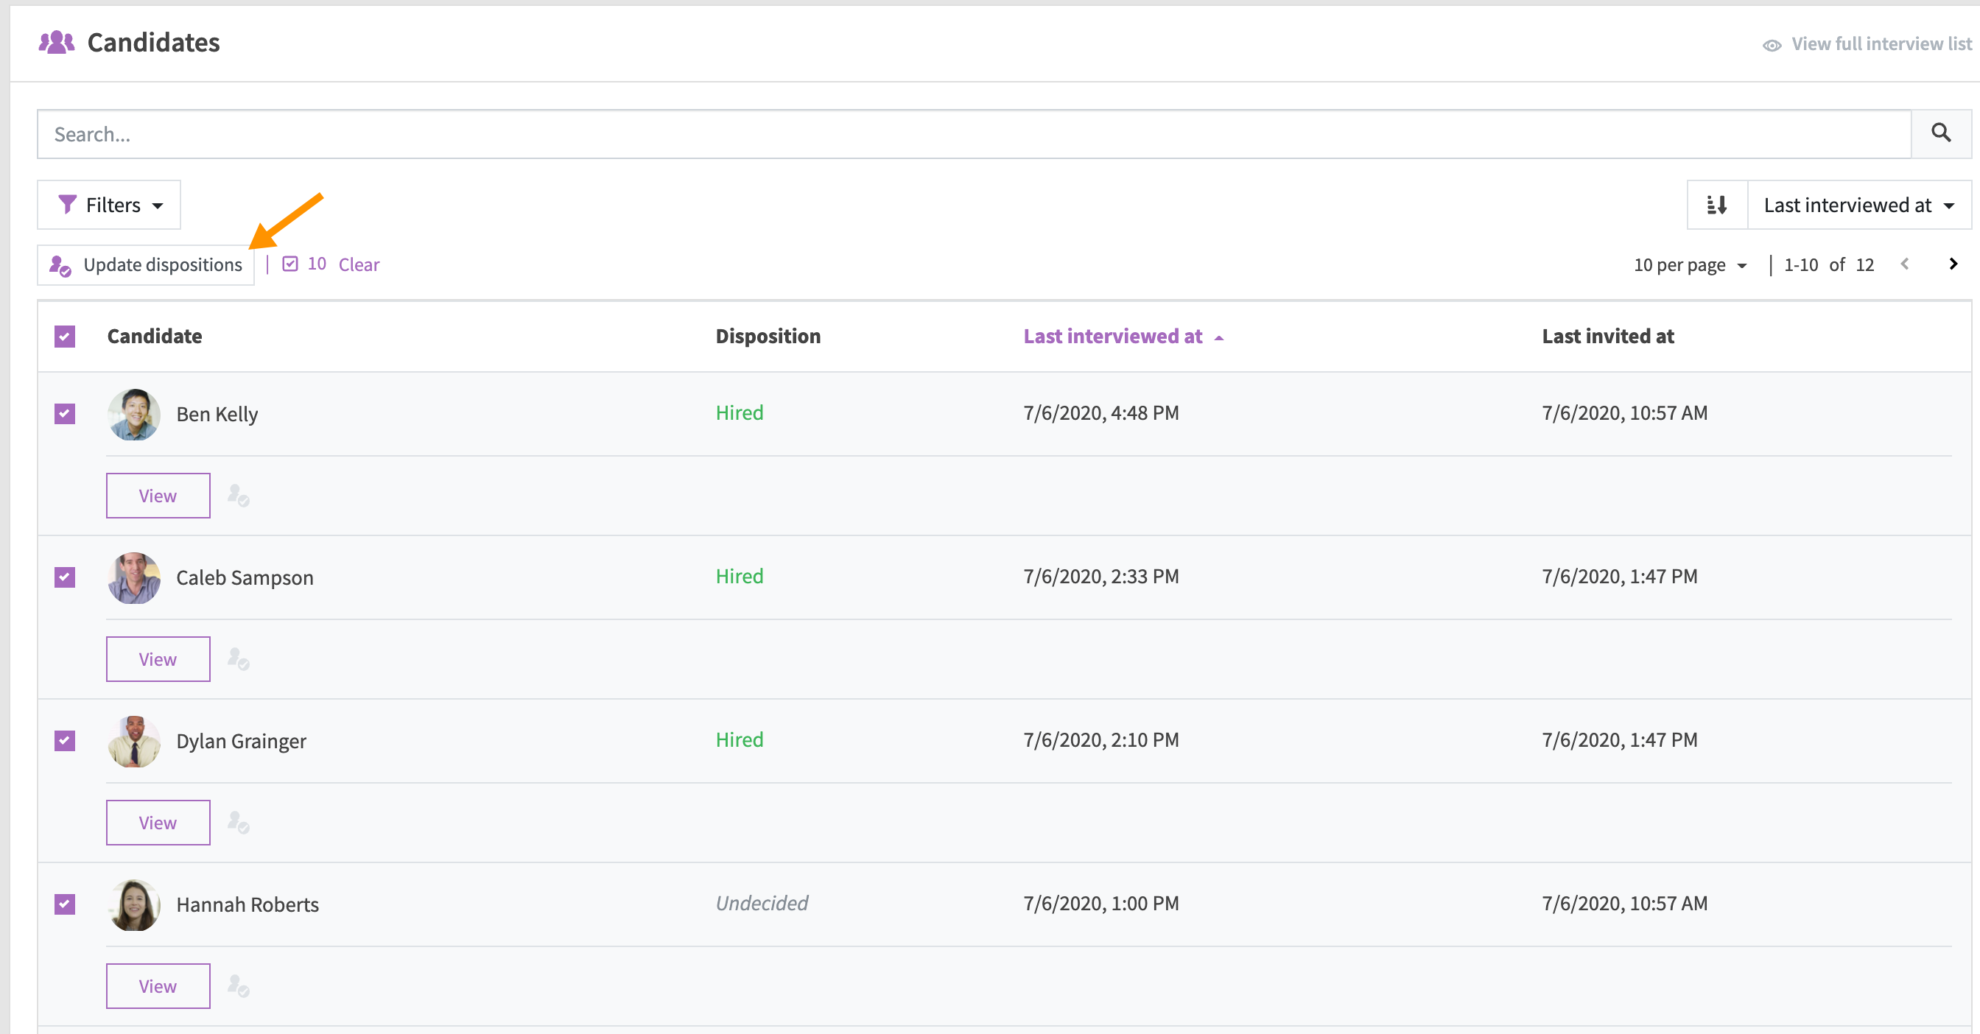Click disposition icon in Hannah Roberts' row
The image size is (1980, 1034).
pyautogui.click(x=238, y=985)
